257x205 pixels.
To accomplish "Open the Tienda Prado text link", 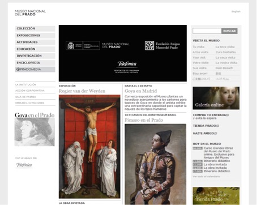I will tap(206, 126).
